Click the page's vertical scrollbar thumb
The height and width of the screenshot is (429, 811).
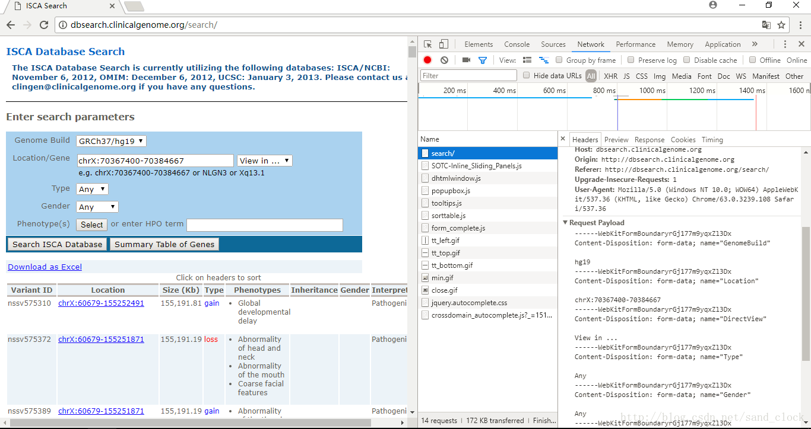(412, 52)
